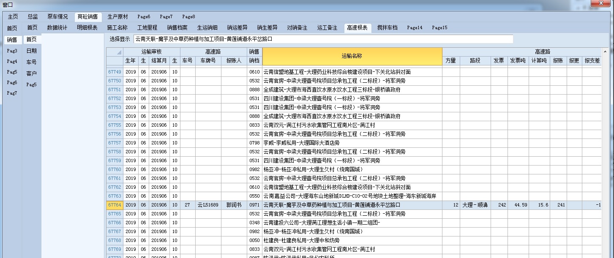Select row number 67766
Screen dimensions: 614x258
[115, 223]
